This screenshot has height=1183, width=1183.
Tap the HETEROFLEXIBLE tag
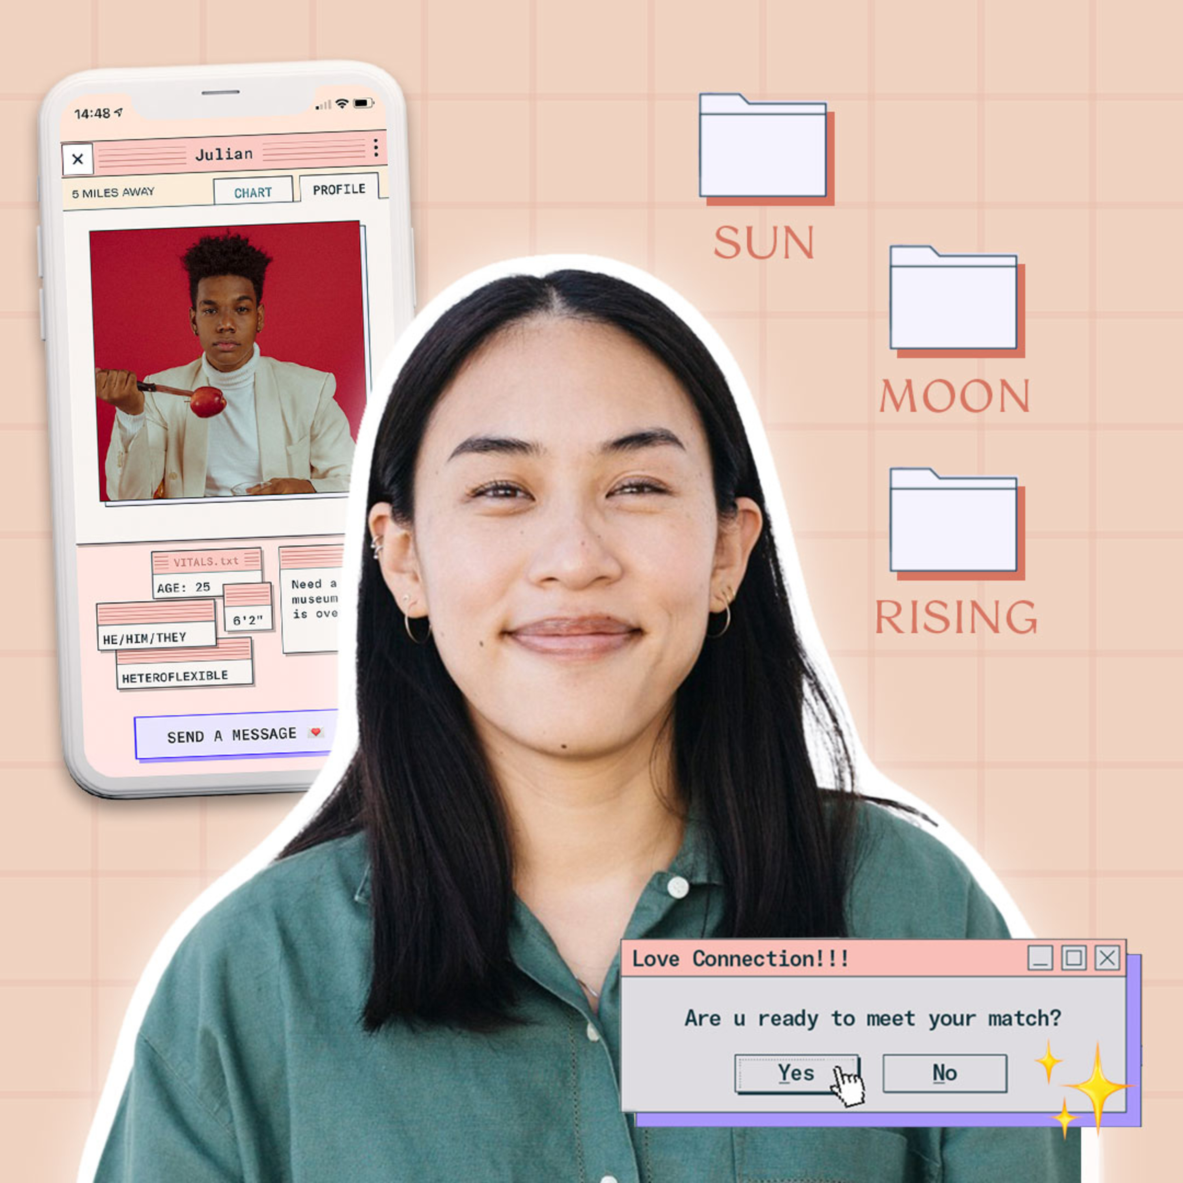coord(175,677)
